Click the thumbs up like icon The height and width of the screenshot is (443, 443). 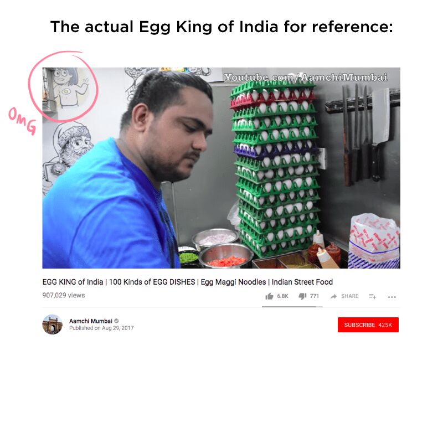(269, 296)
